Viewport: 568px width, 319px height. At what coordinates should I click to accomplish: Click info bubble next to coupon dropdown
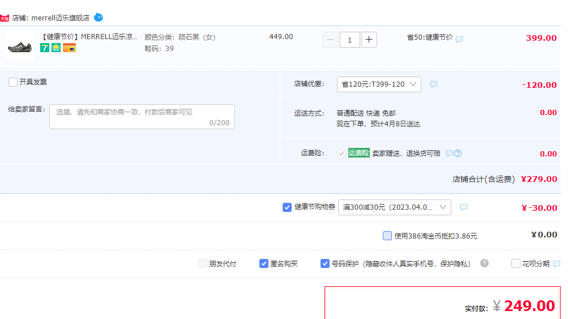coord(464,207)
